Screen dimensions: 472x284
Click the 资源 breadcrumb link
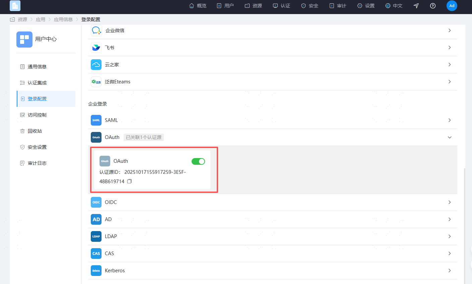(22, 19)
